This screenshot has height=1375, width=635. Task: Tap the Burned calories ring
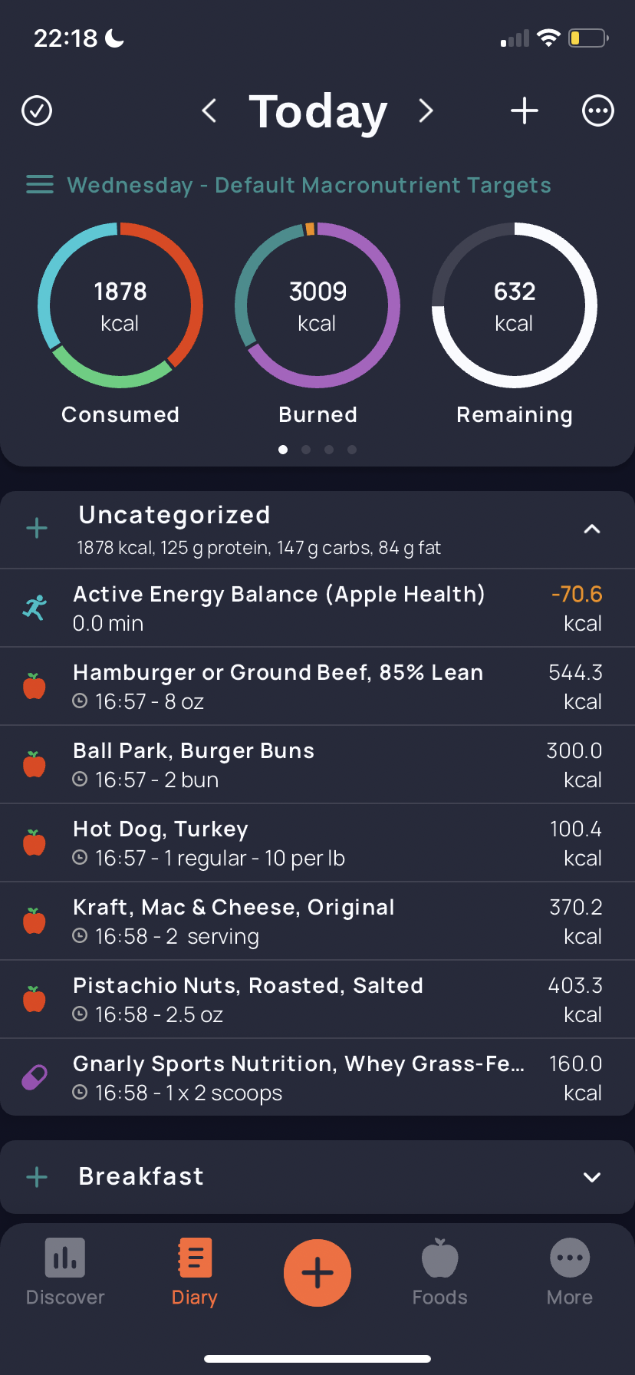[317, 305]
